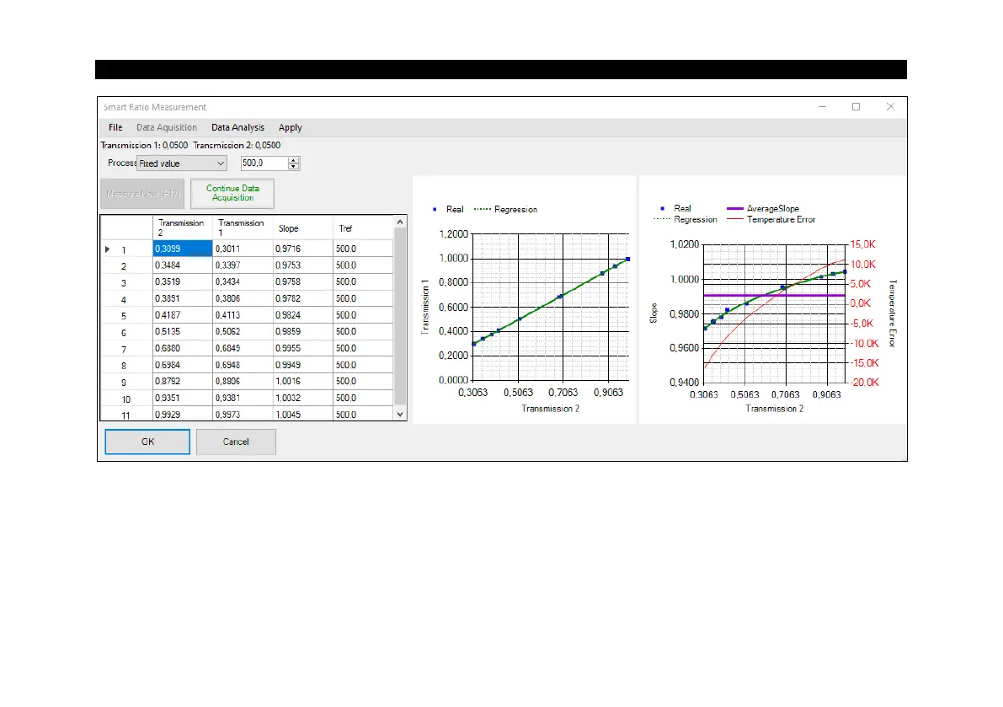Select cell 0,3011 in row 1
Image resolution: width=1003 pixels, height=707 pixels.
click(243, 249)
